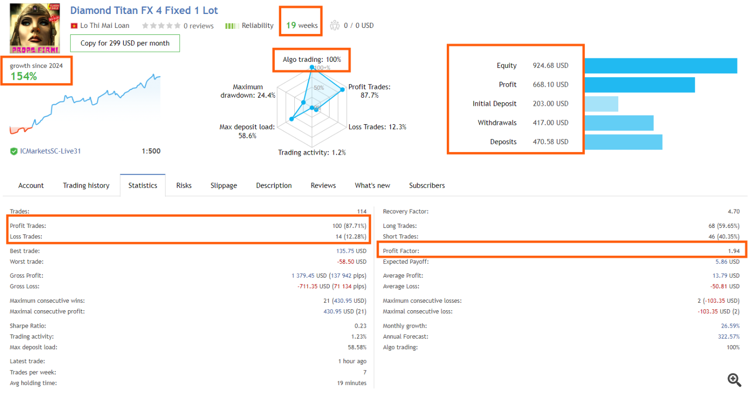Click the Equity bar in the balance chart

pyautogui.click(x=661, y=66)
